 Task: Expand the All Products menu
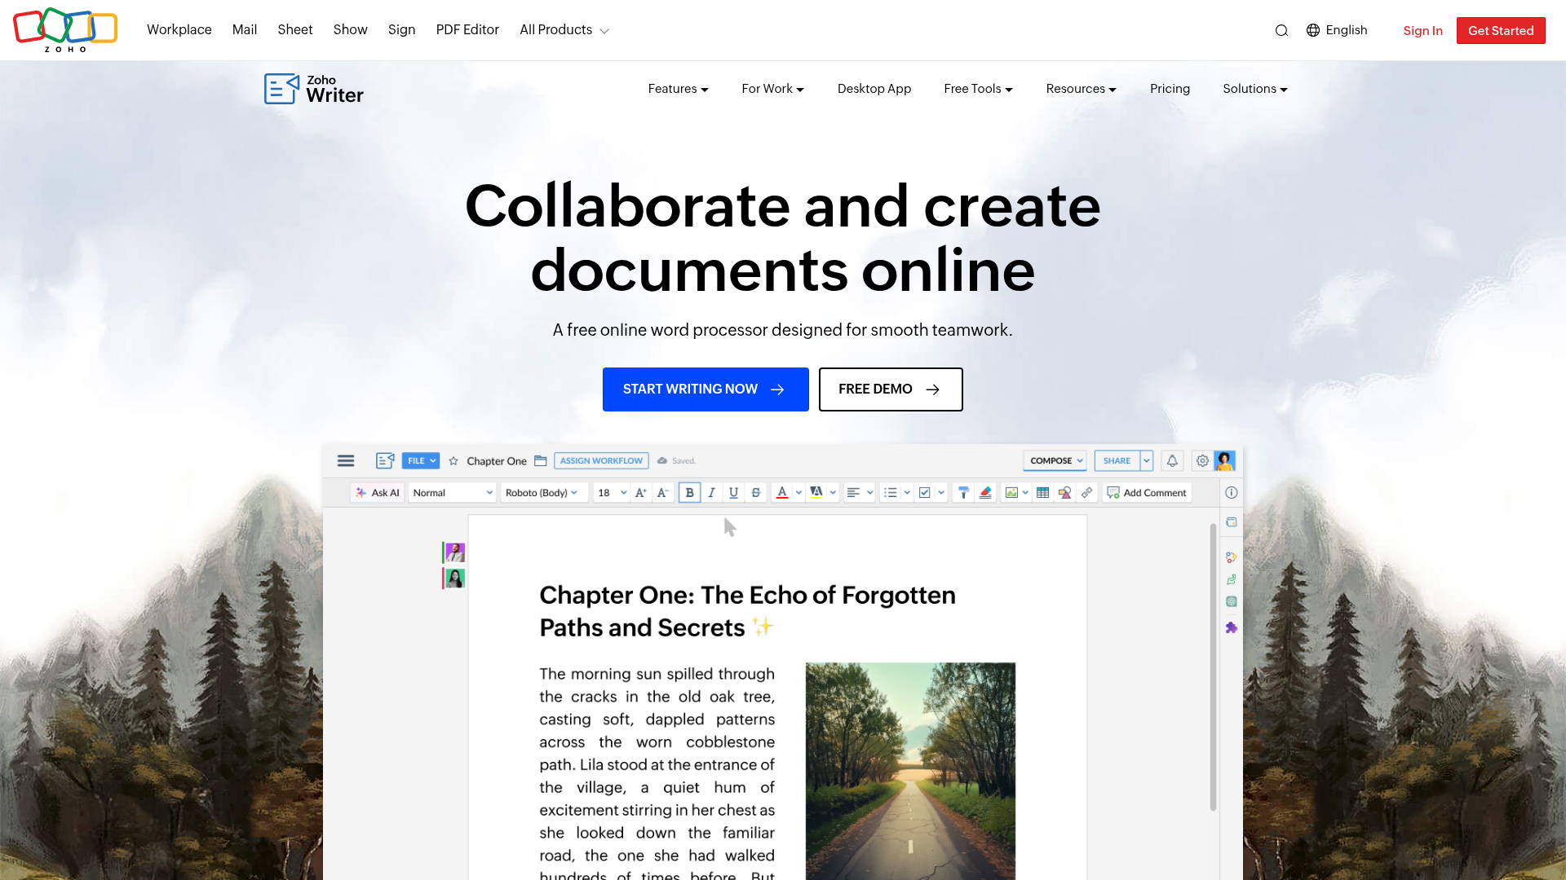(564, 30)
